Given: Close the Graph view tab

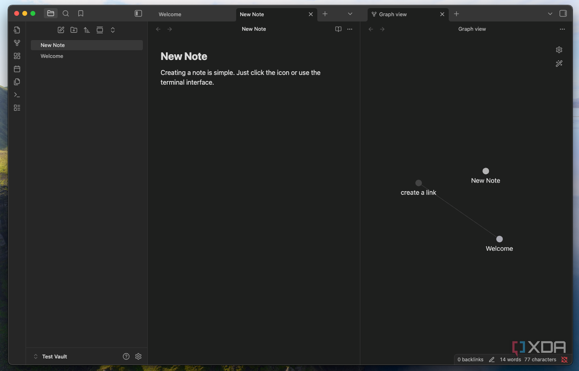Looking at the screenshot, I should [x=442, y=14].
